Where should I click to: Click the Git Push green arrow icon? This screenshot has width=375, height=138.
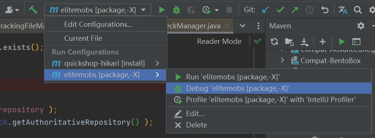pyautogui.click(x=295, y=10)
